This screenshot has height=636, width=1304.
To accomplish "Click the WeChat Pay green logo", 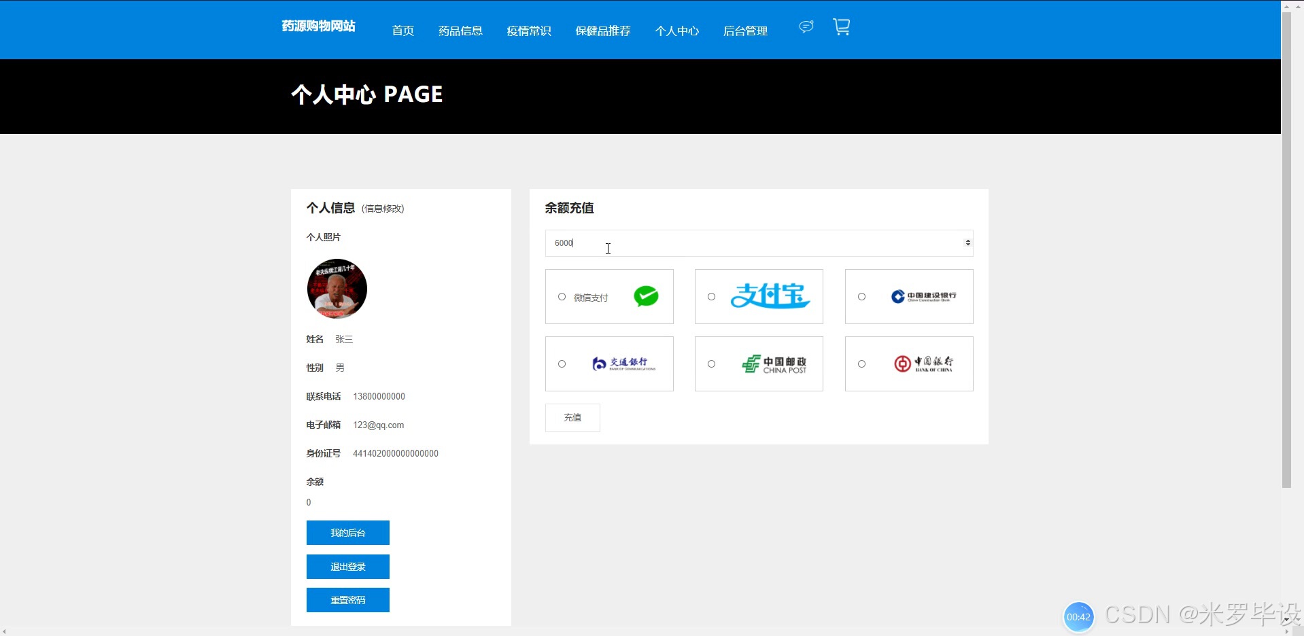I will 646,296.
